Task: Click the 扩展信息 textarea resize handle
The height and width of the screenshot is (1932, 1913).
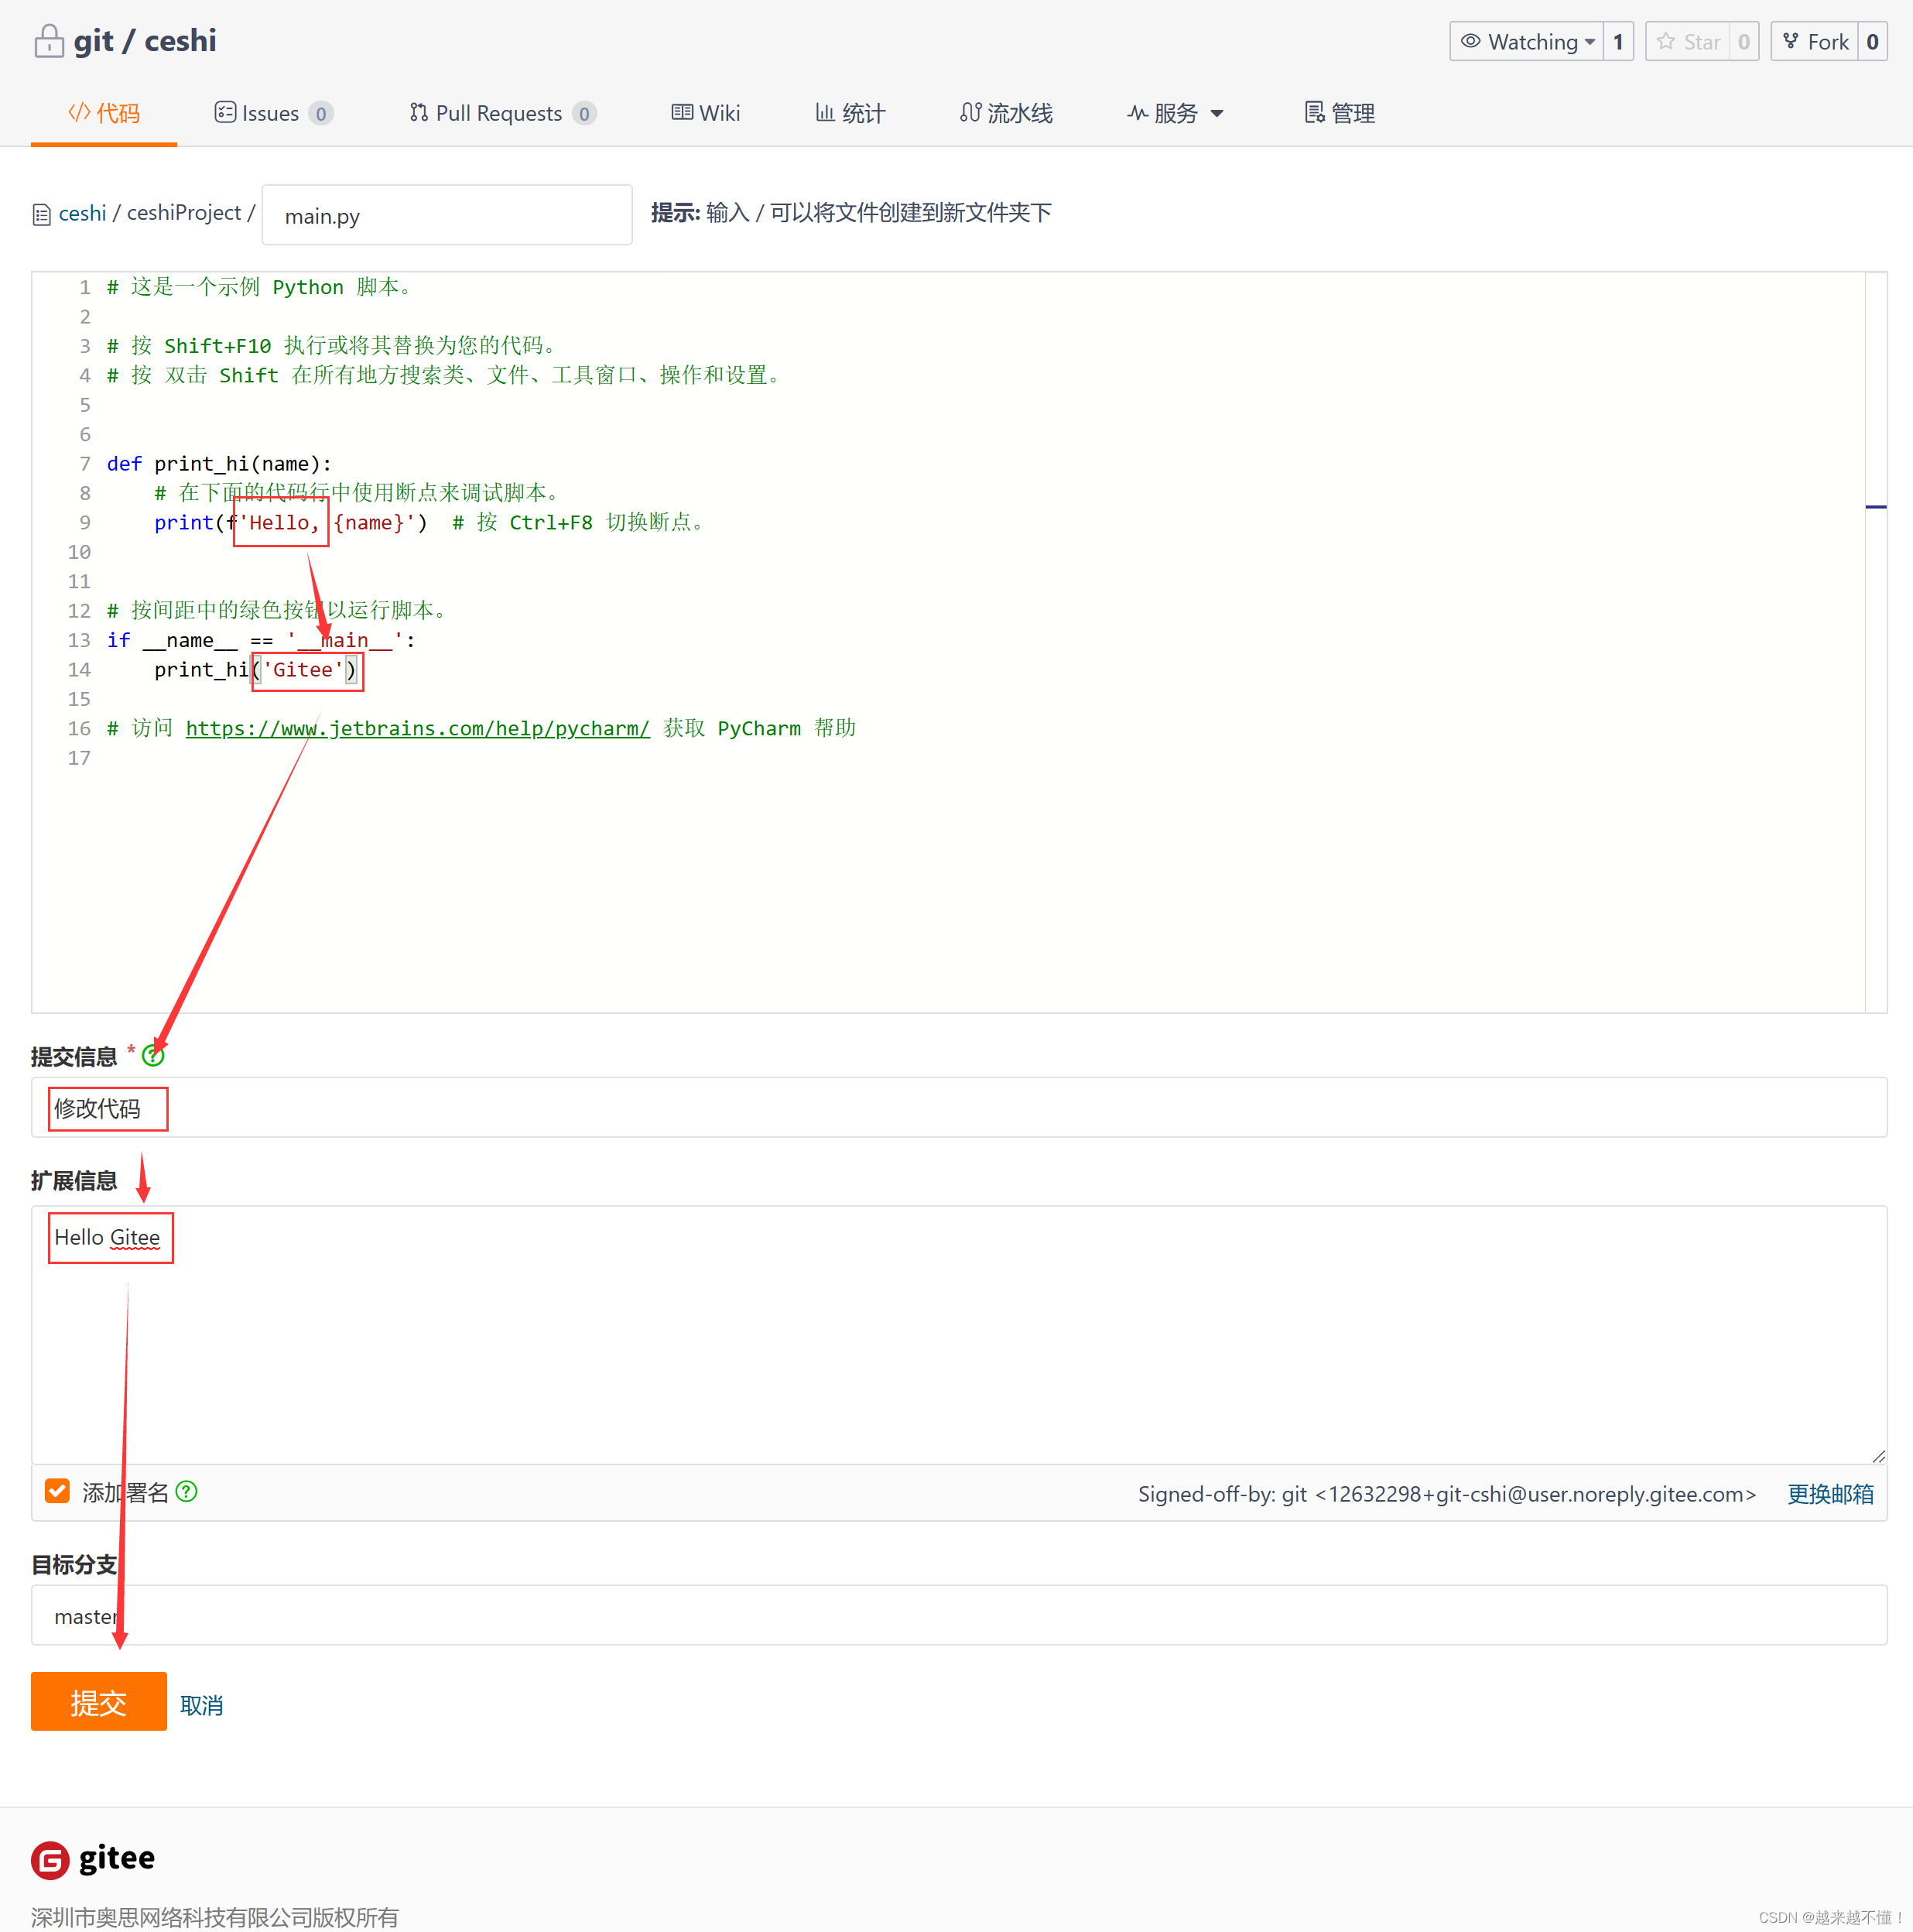Action: [1878, 1456]
